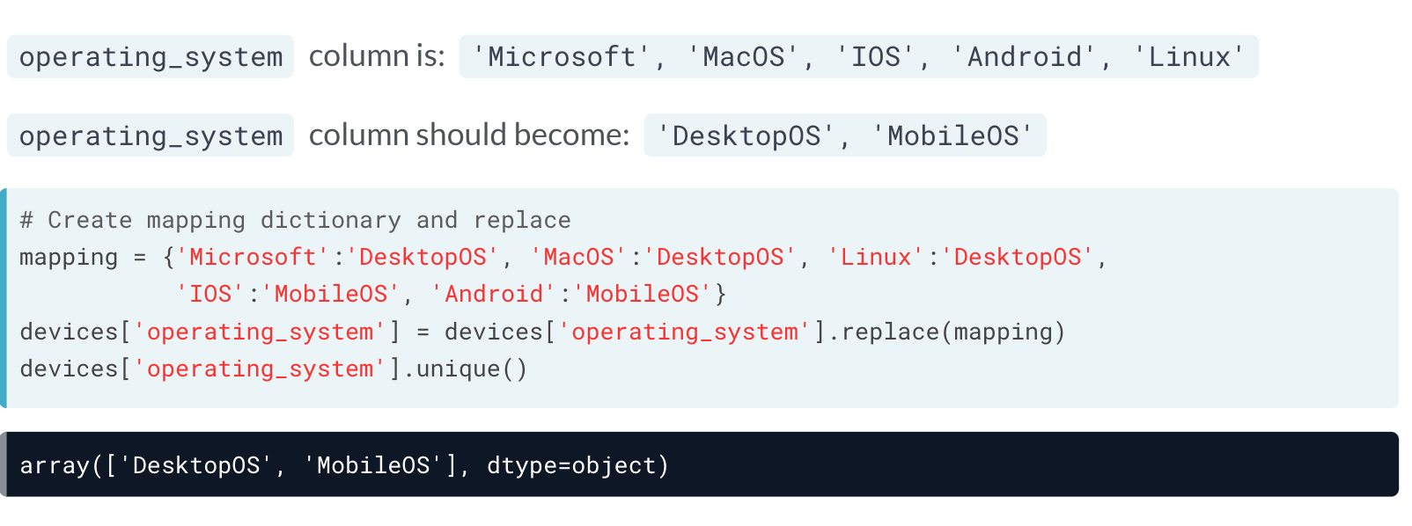Click the line beginning 'mapping = {'
This screenshot has width=1412, height=526.
pos(563,258)
